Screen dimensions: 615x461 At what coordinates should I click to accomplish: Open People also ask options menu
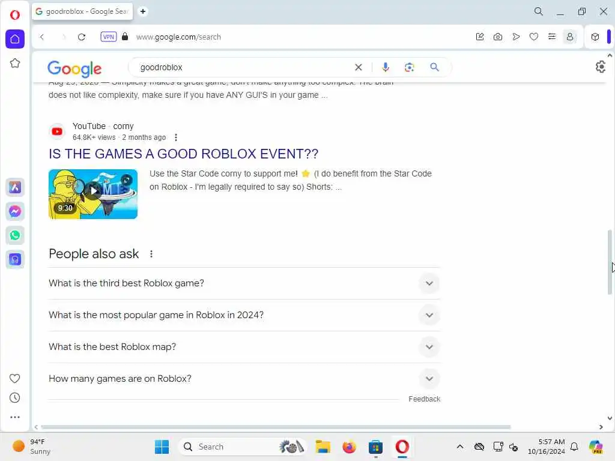click(x=151, y=254)
